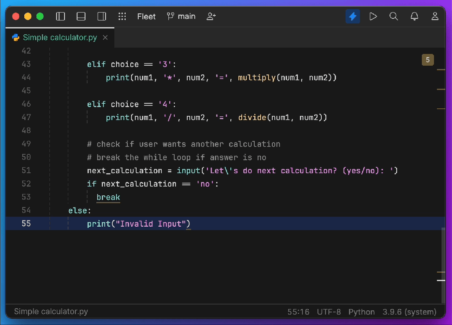Toggle the right panel visibility
Image resolution: width=452 pixels, height=325 pixels.
click(102, 16)
